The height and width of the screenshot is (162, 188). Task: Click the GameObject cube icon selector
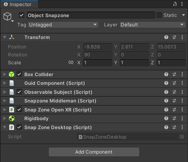point(7,17)
